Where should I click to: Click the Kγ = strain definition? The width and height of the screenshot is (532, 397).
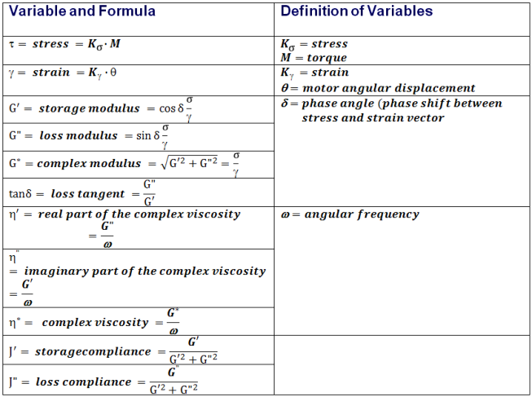coord(314,73)
